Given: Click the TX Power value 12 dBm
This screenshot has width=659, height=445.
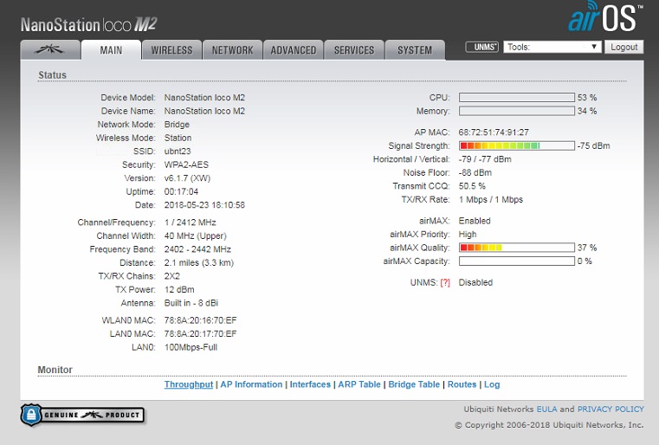Looking at the screenshot, I should click(x=179, y=289).
